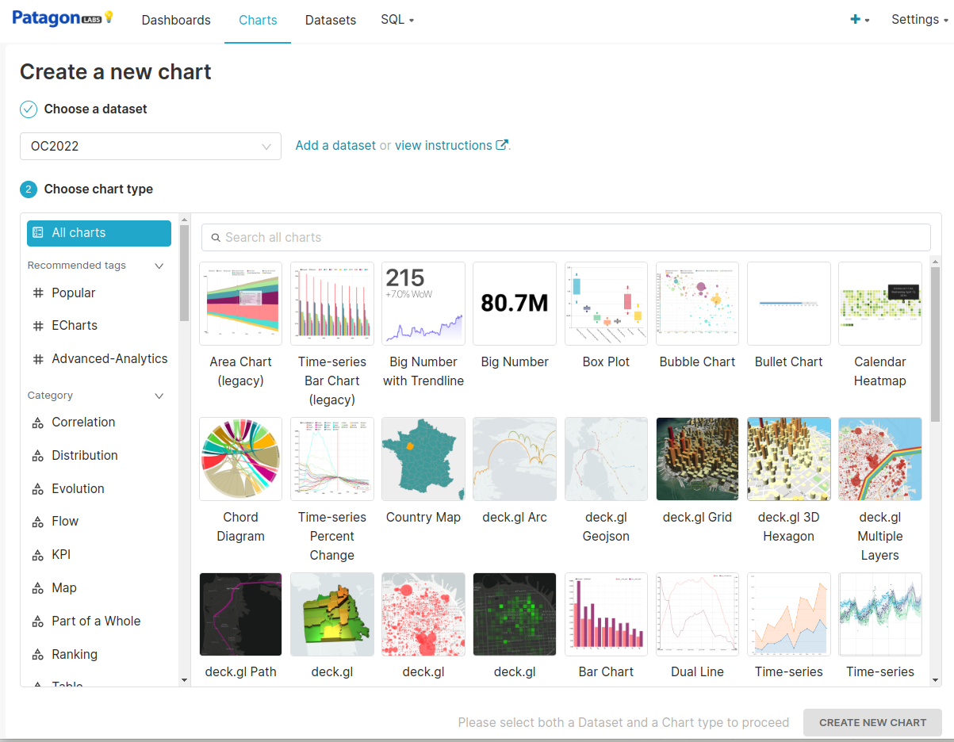Click the Add a dataset link
The image size is (954, 742).
pos(335,145)
